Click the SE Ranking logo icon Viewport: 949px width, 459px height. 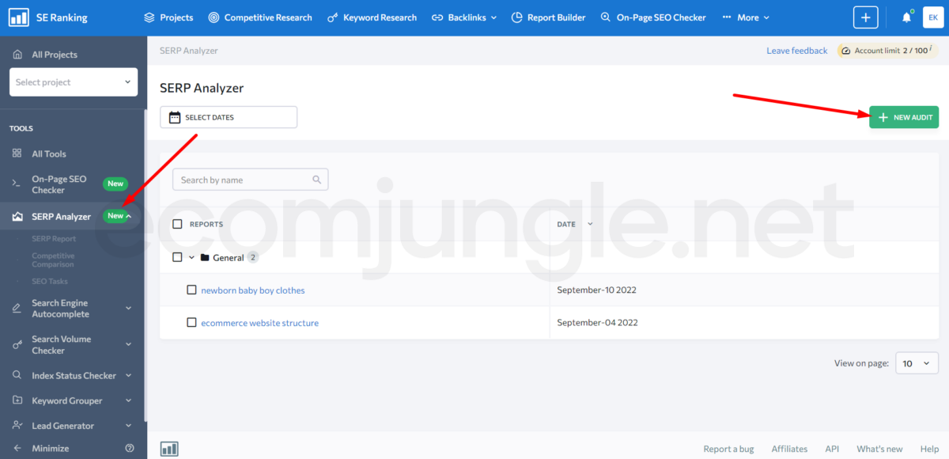coord(18,17)
